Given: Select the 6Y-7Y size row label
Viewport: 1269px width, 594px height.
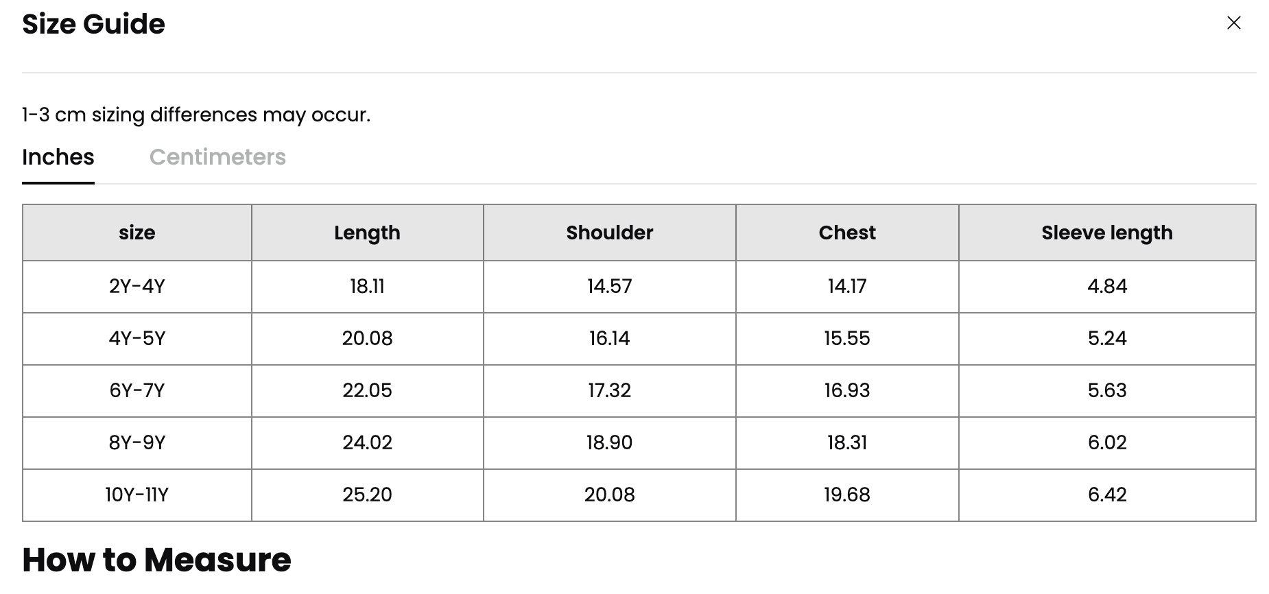Looking at the screenshot, I should [137, 390].
